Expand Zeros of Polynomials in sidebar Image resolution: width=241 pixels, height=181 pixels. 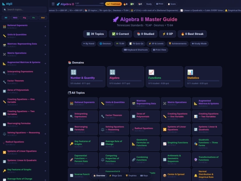(x=24, y=91)
